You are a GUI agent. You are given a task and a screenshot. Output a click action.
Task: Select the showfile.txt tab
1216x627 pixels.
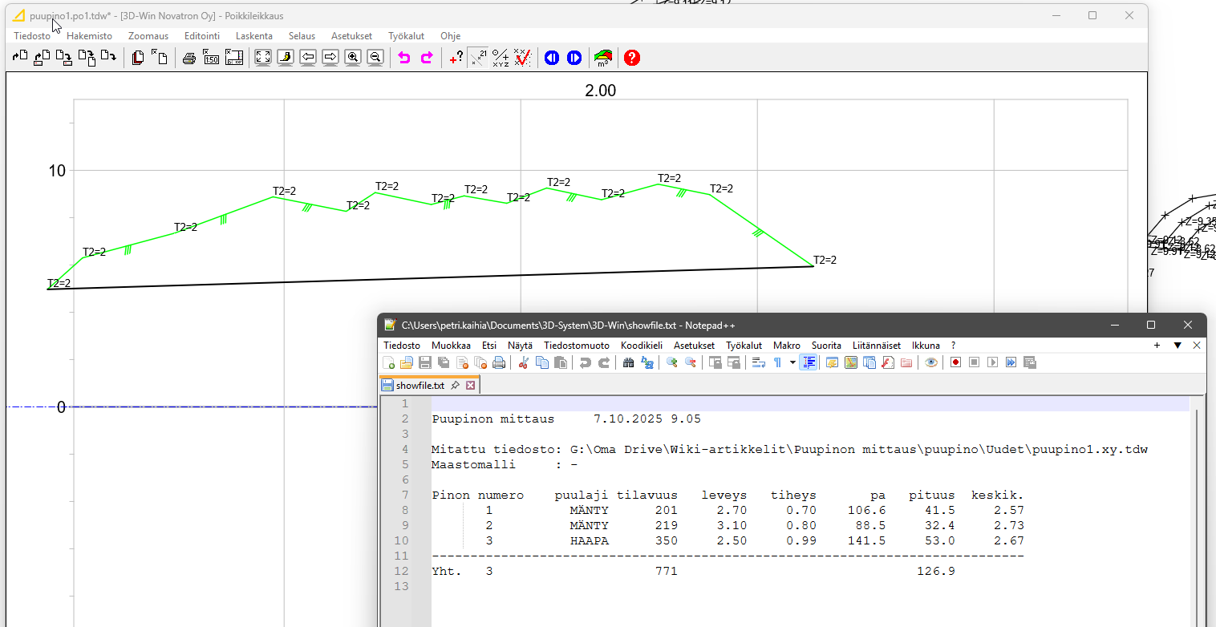(420, 386)
